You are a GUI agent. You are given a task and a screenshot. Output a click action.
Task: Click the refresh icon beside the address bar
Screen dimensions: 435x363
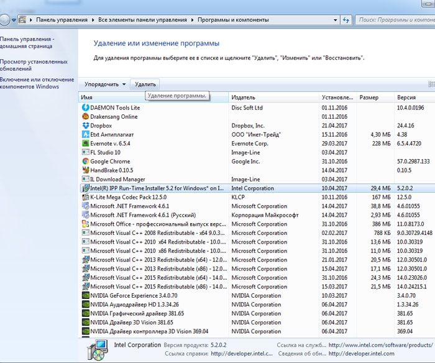pyautogui.click(x=346, y=20)
